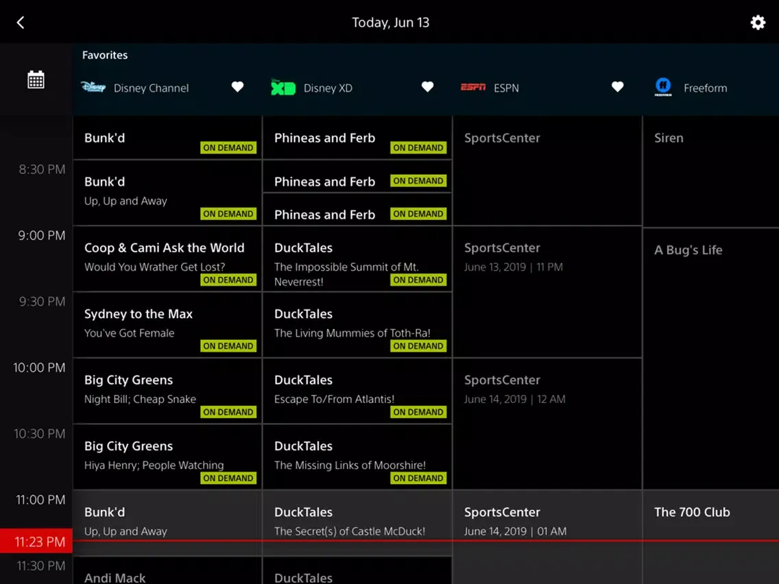The width and height of the screenshot is (779, 584).
Task: Open Today, Jun 13 date header
Action: coord(390,23)
